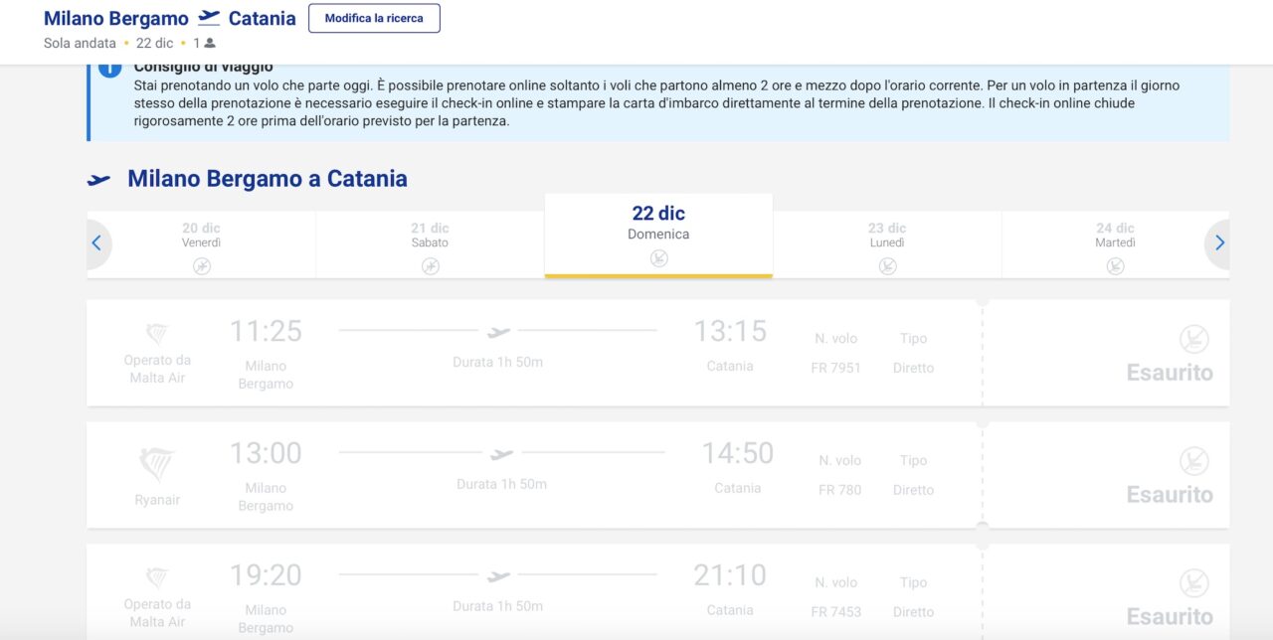Screen dimensions: 1273x640
Task: Click the Esaurito label for flight FR 7951
Action: click(1170, 373)
